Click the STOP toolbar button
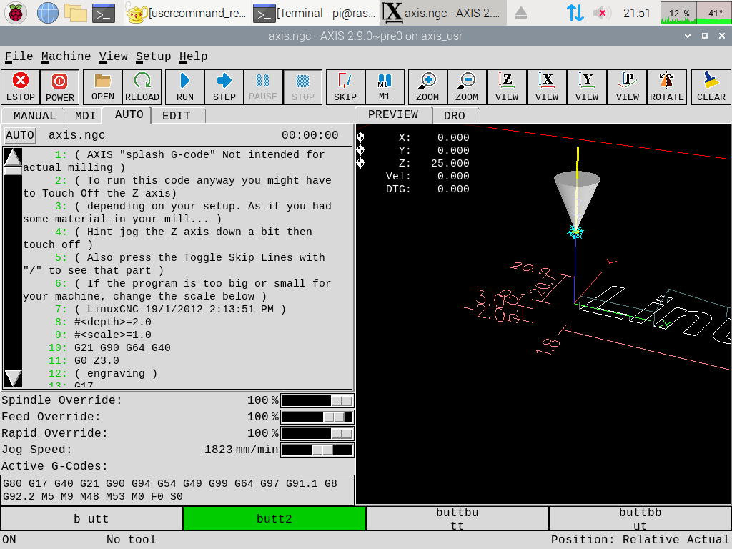 (x=302, y=87)
